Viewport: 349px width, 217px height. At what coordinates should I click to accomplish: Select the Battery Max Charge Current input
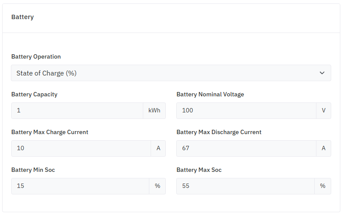(81, 148)
